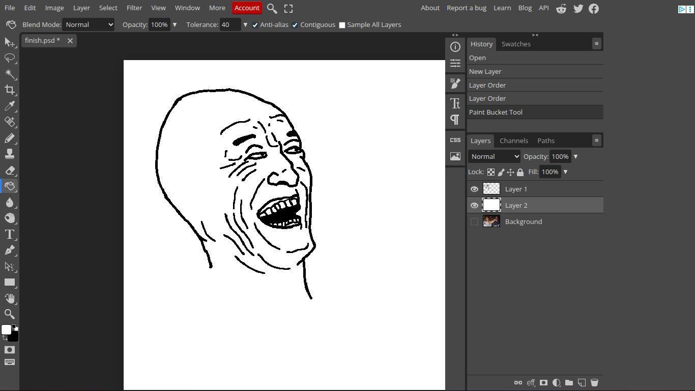Enable Sample All Layers checkbox
The width and height of the screenshot is (695, 391).
pos(342,25)
